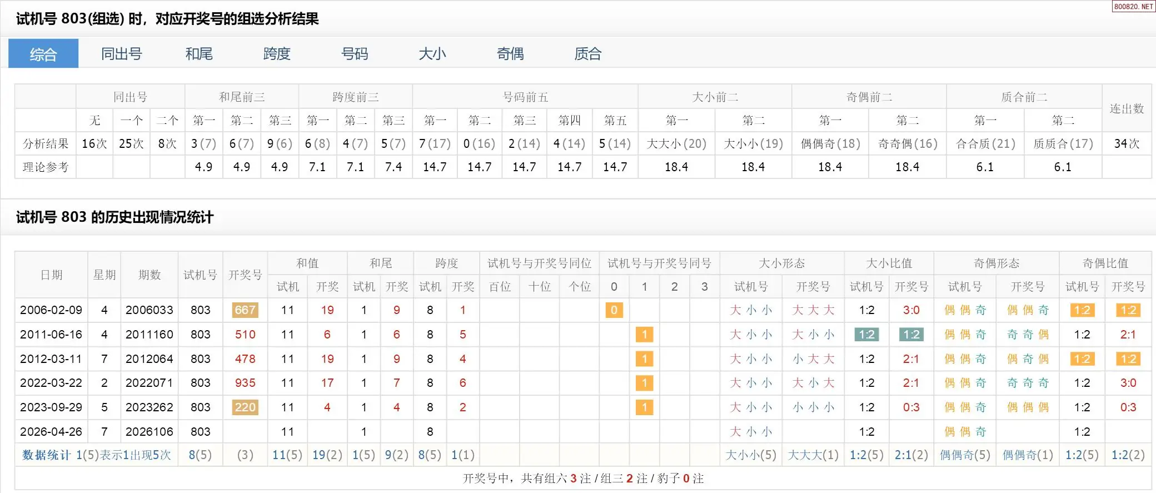The image size is (1156, 493).
Task: Select the 综合 tab
Action: pyautogui.click(x=43, y=54)
